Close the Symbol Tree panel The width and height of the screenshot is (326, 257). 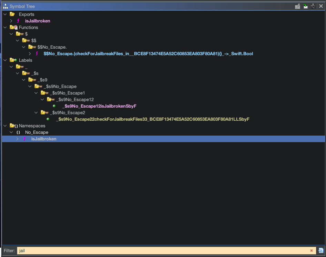point(321,6)
